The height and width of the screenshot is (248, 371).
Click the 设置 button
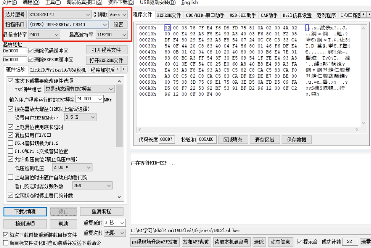(119, 24)
